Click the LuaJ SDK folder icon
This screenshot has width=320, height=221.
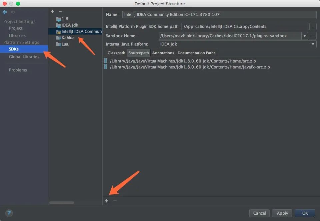point(58,44)
